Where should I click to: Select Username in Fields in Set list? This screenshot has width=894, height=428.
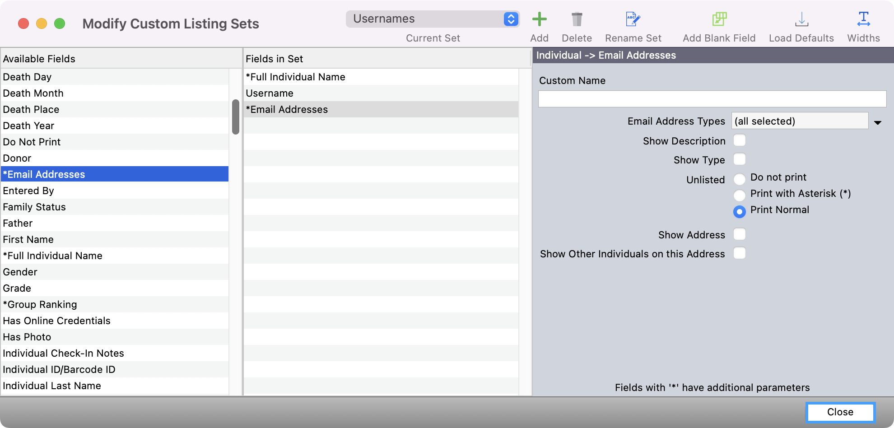coord(270,93)
